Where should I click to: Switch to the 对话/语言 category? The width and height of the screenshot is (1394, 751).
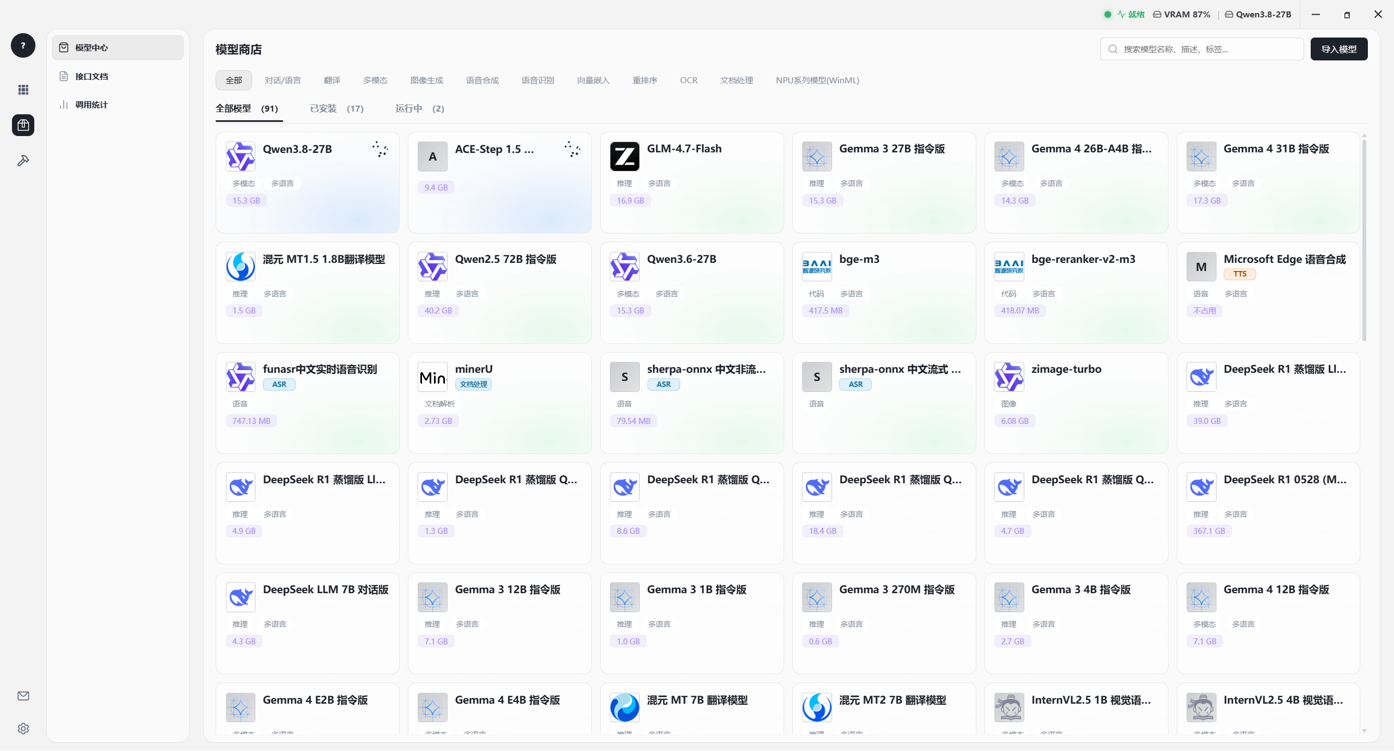point(283,81)
